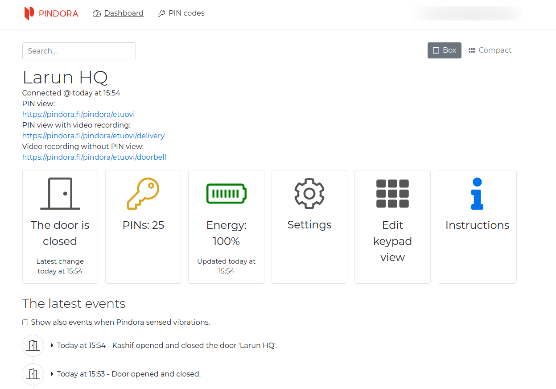The width and height of the screenshot is (556, 389).
Task: Open Settings via the gear icon
Action: 309,193
